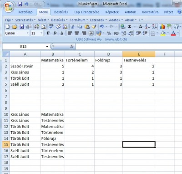Image resolution: width=182 pixels, height=174 pixels.
Task: Select the Földrajz header cell in row 1
Action: [x=108, y=60]
